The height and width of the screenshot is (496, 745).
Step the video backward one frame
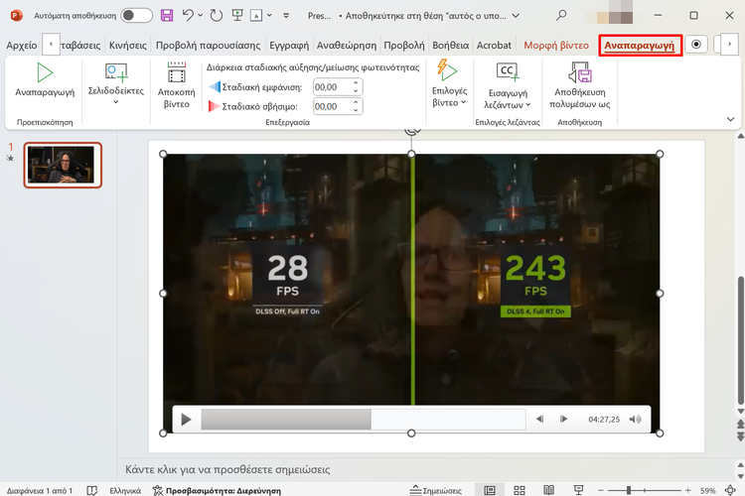pos(539,419)
